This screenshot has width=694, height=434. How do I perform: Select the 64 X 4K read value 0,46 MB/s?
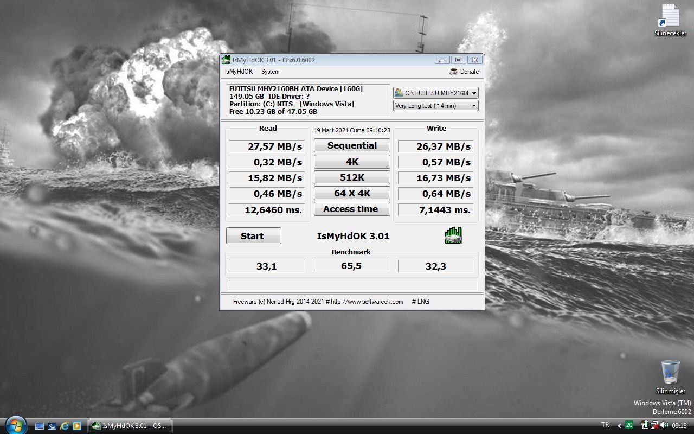pos(267,194)
